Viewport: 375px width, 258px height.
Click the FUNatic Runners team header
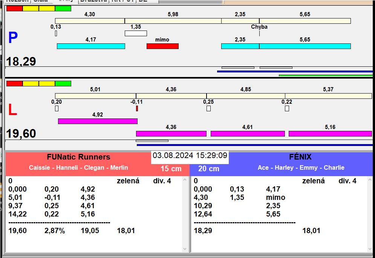(78, 157)
